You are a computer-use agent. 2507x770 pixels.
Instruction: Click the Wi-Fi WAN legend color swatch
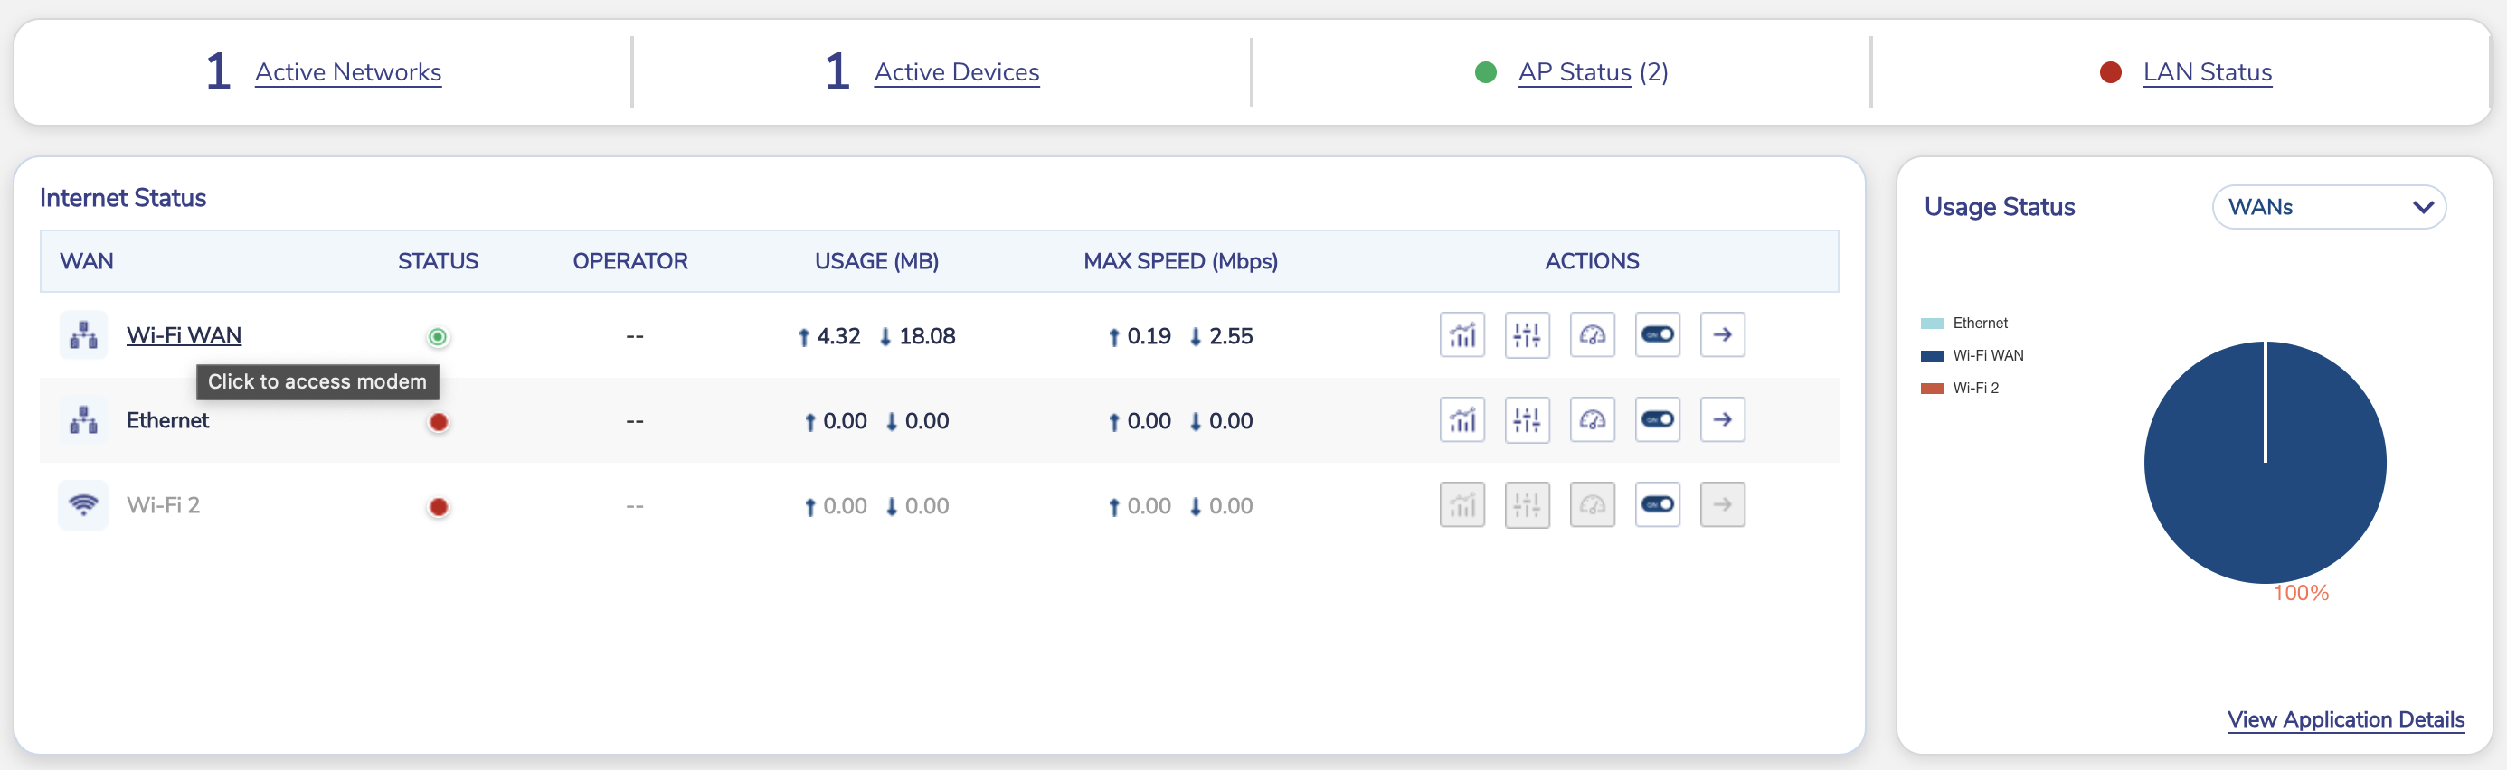(1932, 356)
